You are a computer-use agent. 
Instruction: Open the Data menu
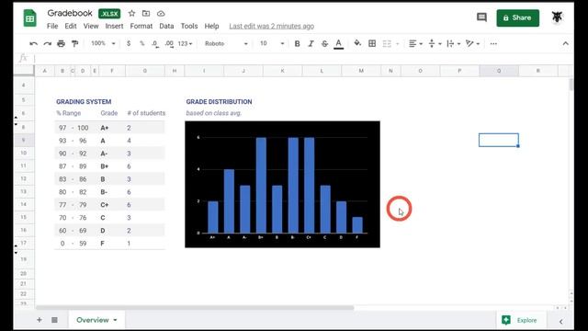(166, 26)
